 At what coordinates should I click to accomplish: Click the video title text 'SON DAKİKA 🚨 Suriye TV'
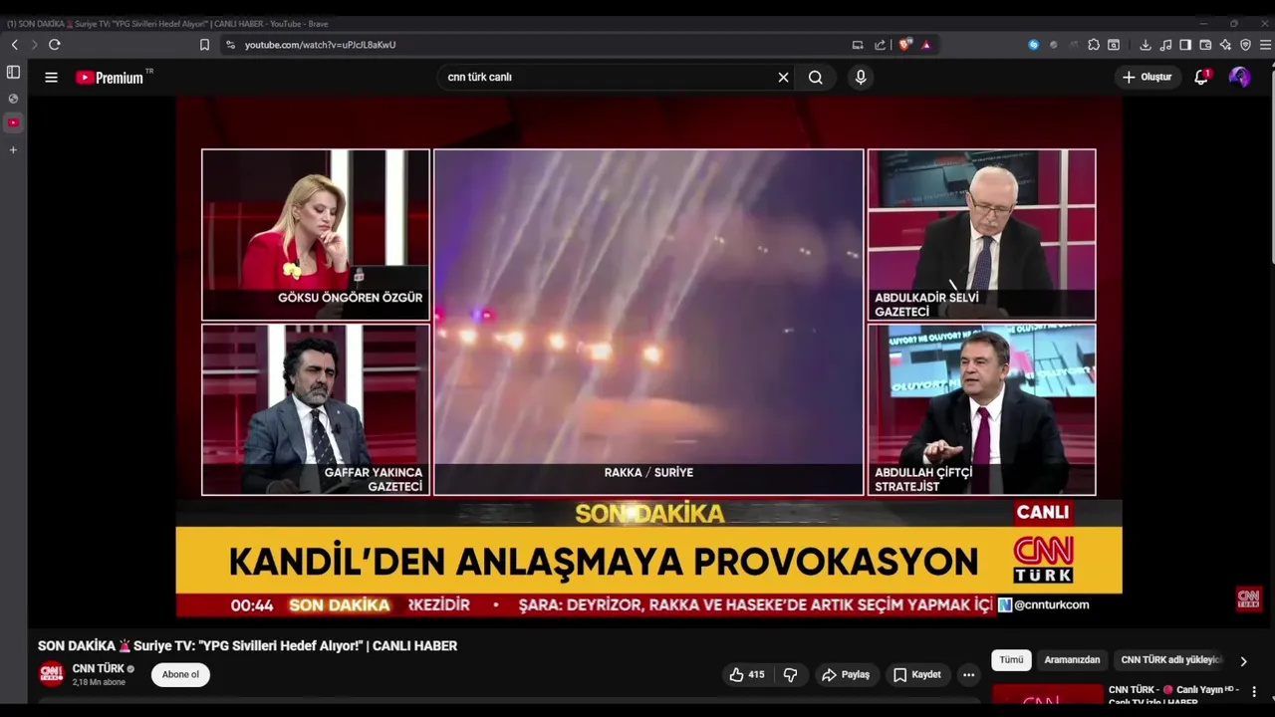(x=247, y=646)
